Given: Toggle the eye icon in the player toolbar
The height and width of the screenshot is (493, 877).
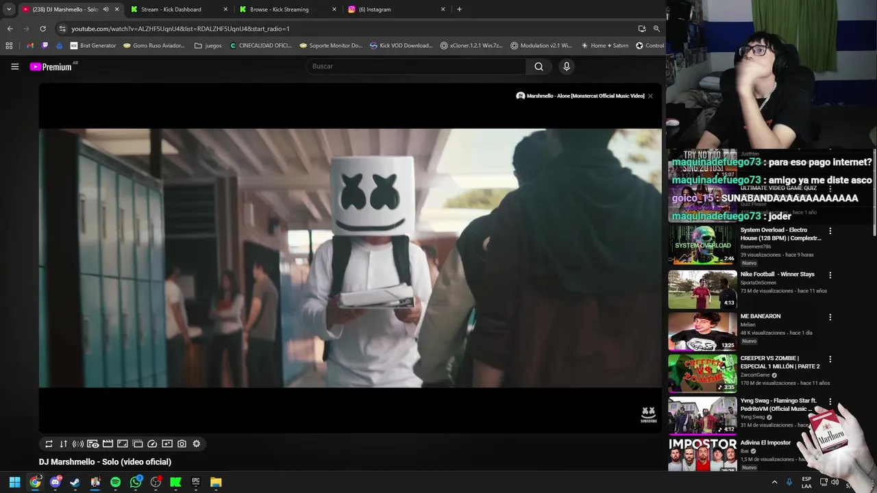Looking at the screenshot, I should pos(93,444).
